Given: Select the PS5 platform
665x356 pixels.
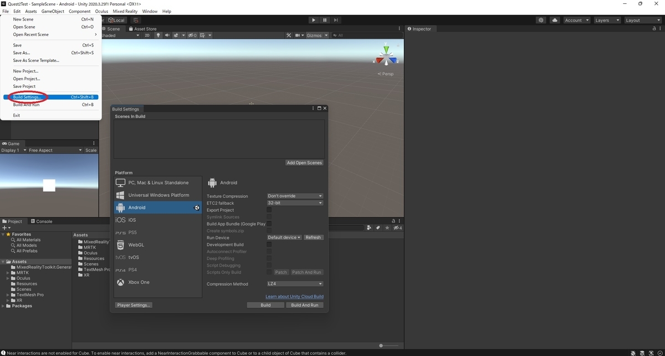Looking at the screenshot, I should pos(158,232).
